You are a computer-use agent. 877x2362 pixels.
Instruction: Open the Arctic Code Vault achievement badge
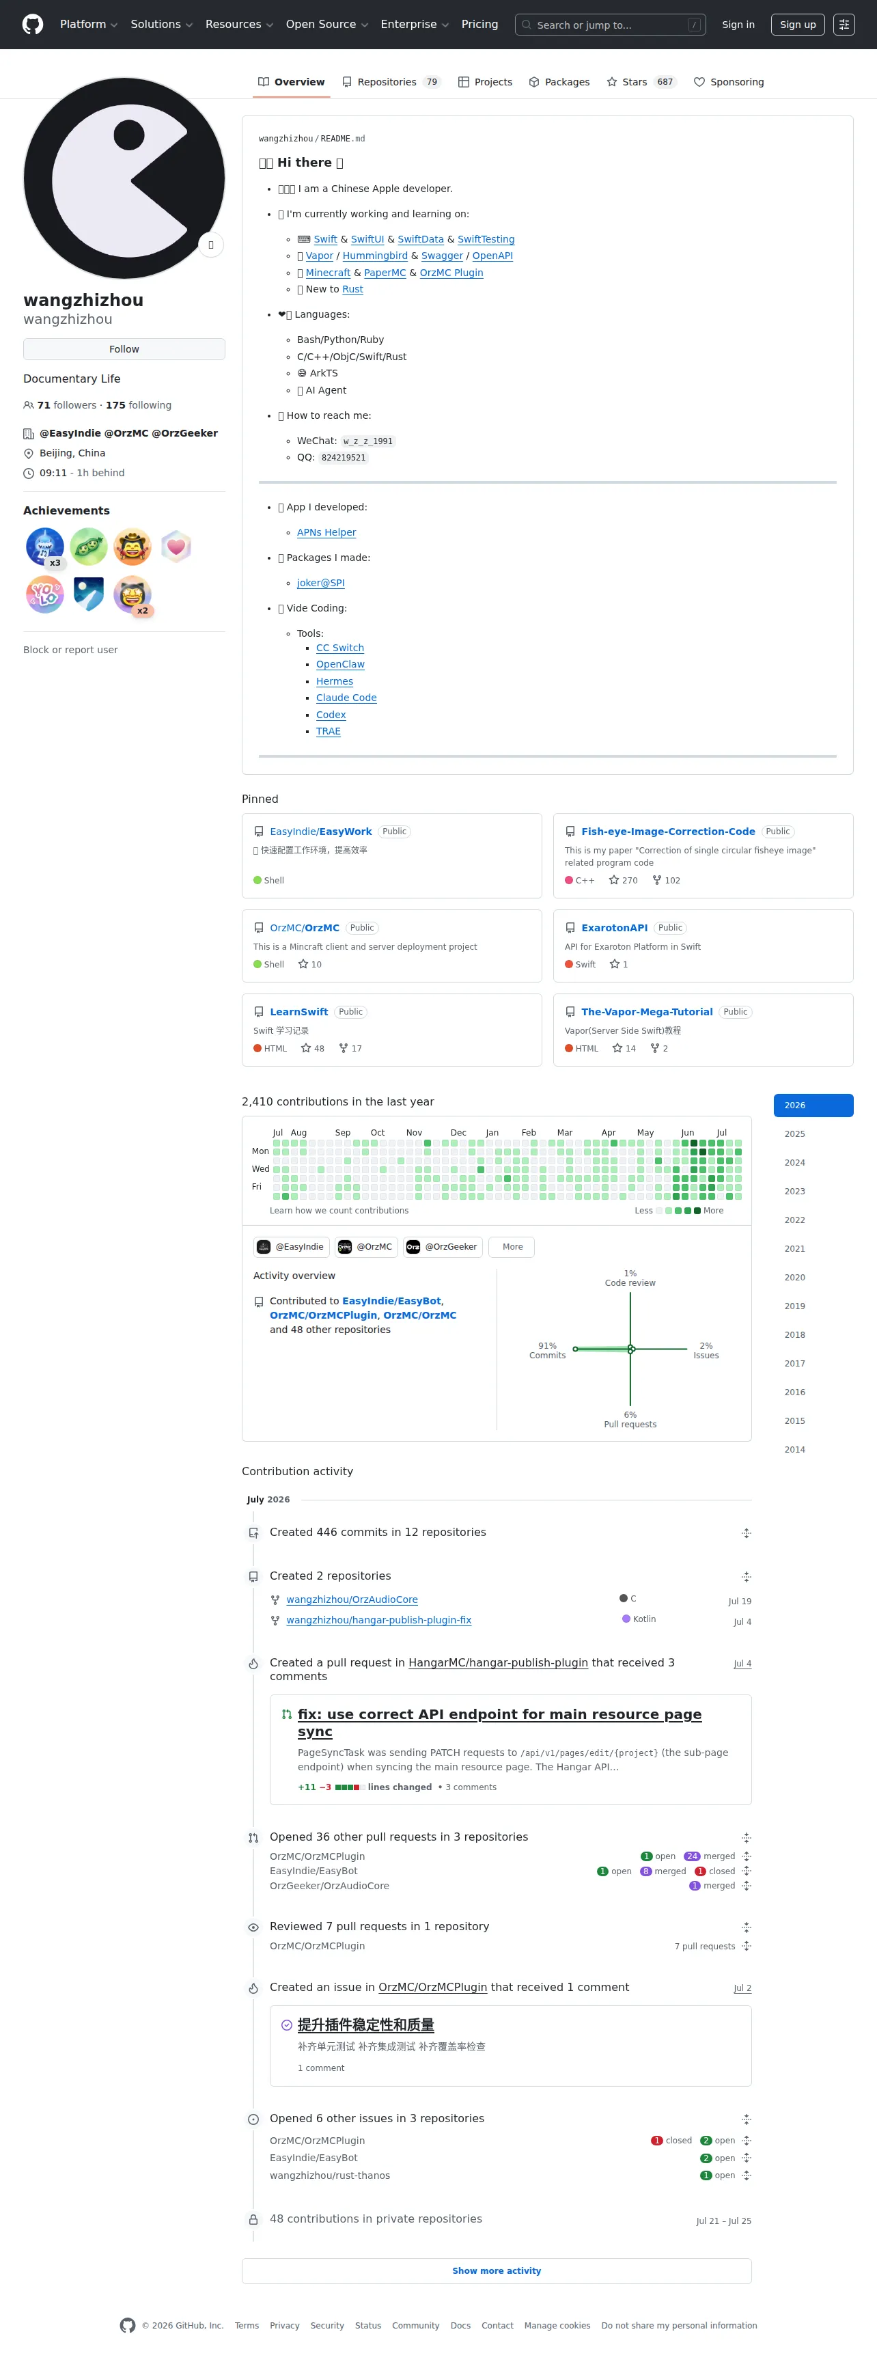pyautogui.click(x=89, y=595)
